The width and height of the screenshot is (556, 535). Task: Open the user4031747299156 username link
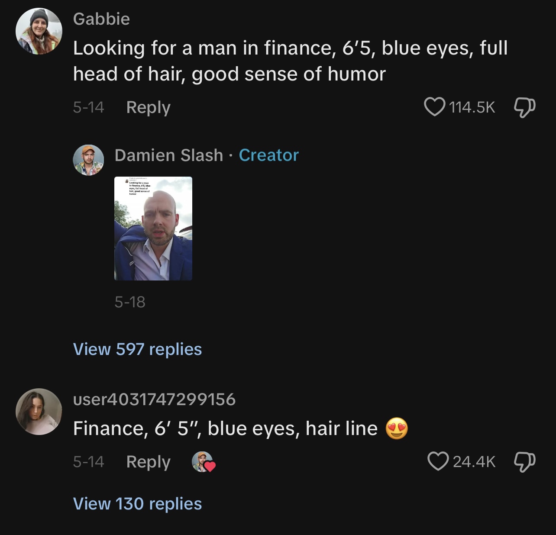pos(154,400)
